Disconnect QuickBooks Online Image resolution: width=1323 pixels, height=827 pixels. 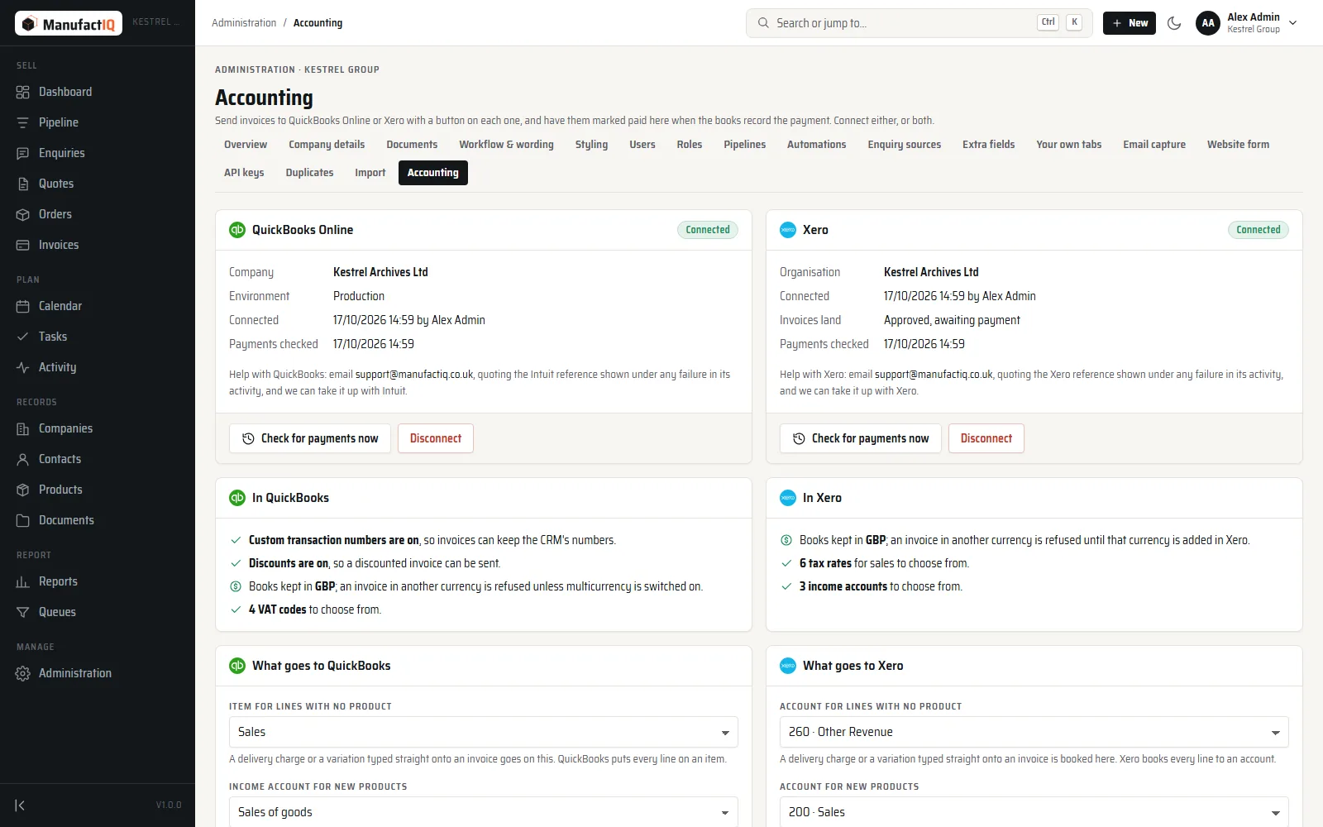436,438
